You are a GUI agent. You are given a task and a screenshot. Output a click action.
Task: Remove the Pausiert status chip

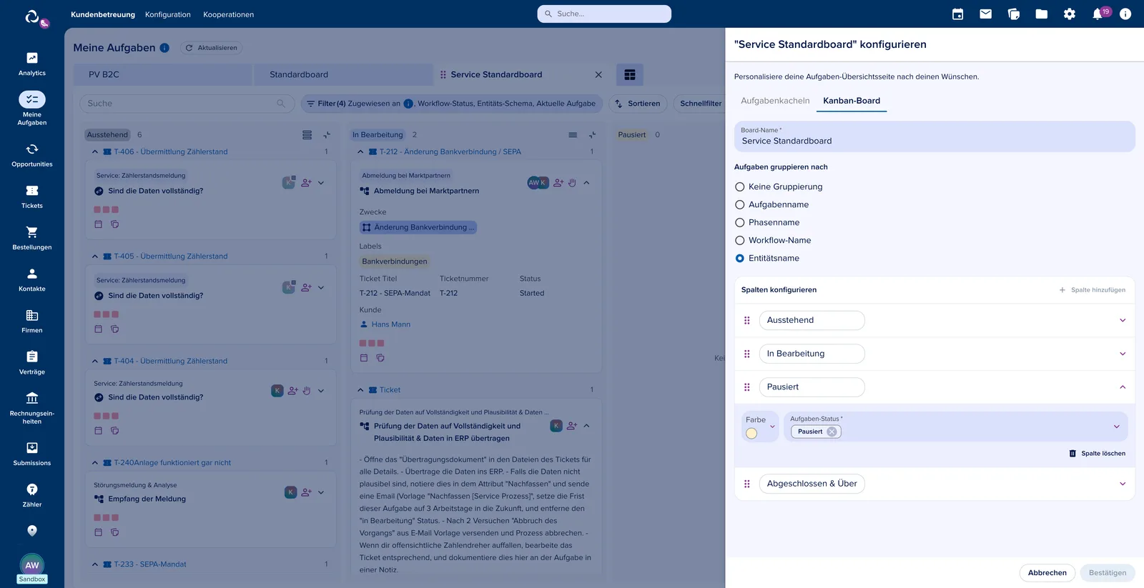(832, 432)
